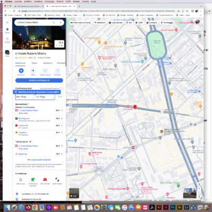The width and height of the screenshot is (212, 212).
Task: Open the featured c-hotels Rubens Milano sponsored offer
Action: coord(39,111)
